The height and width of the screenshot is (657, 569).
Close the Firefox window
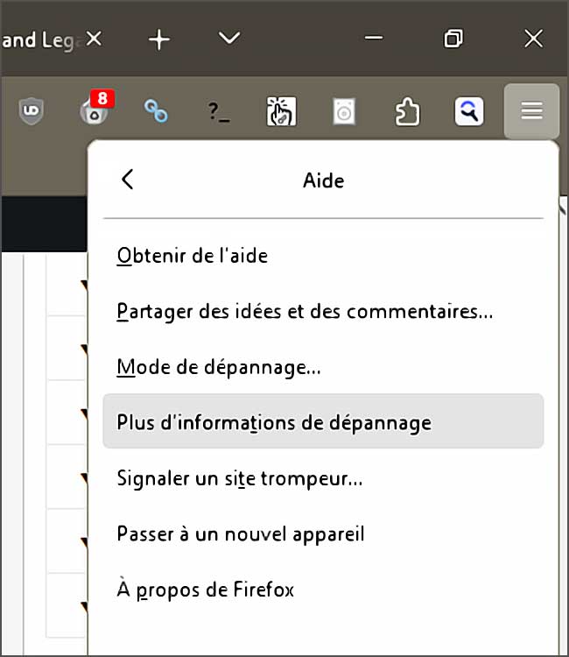(x=533, y=39)
